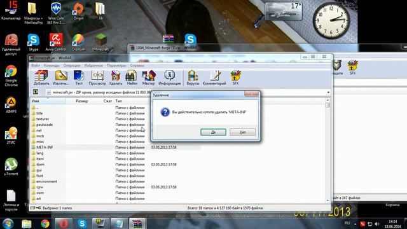
Task: Open the Minecraft desktop shortcut
Action: [x=100, y=43]
